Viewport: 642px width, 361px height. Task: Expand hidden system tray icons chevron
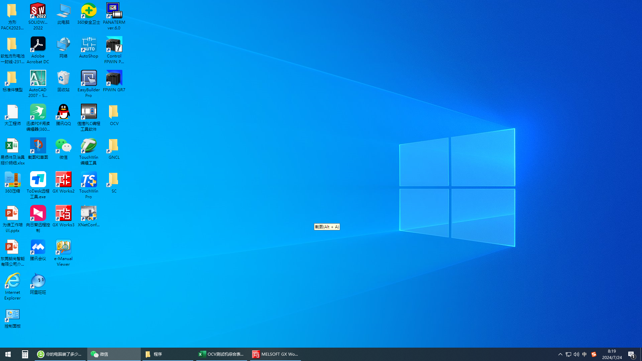coord(560,354)
